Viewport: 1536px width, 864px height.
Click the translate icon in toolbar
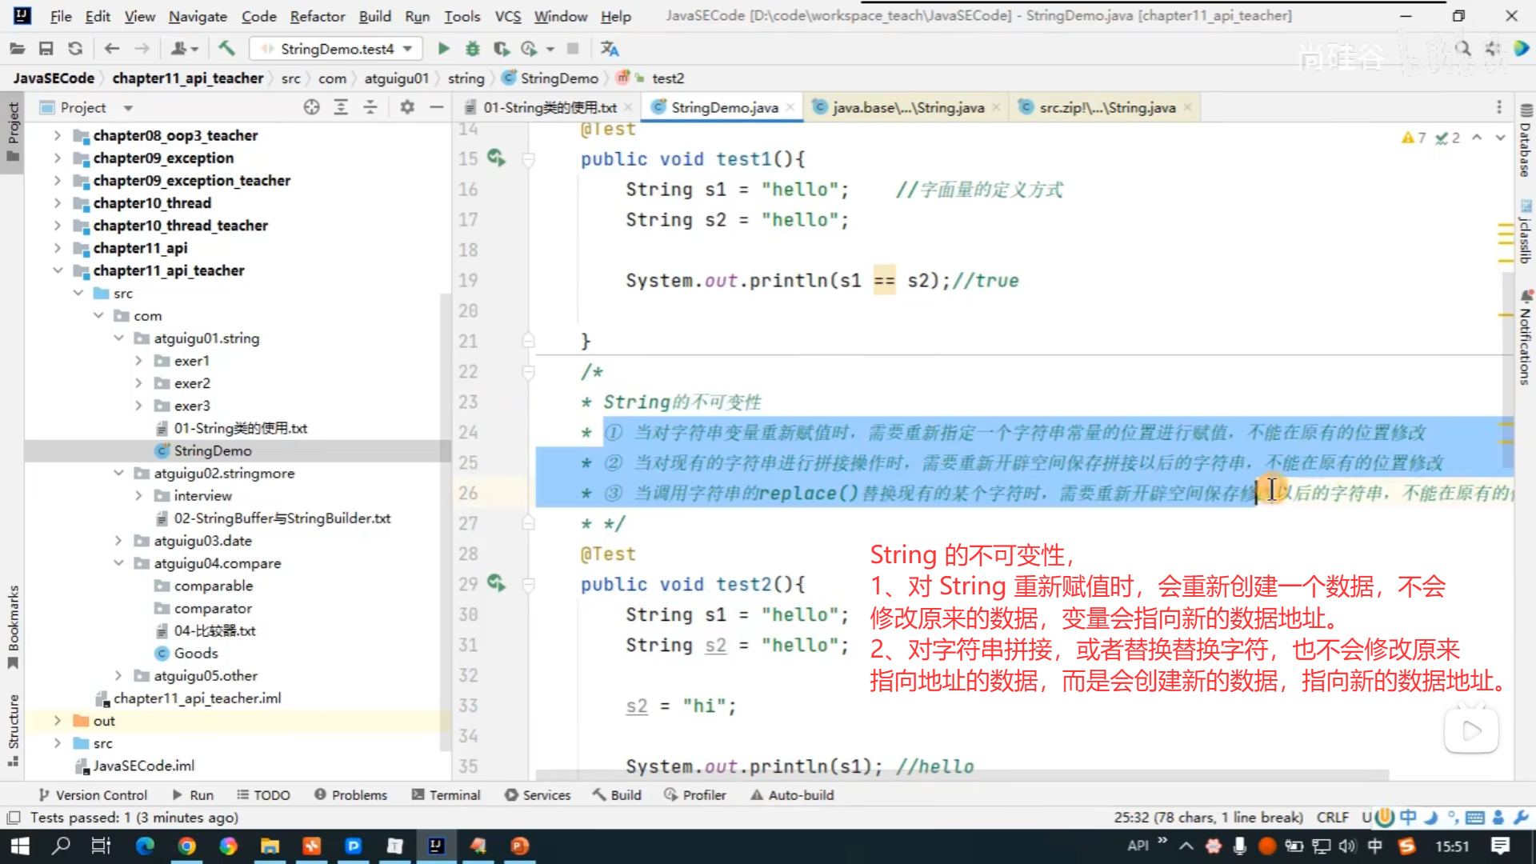point(610,49)
